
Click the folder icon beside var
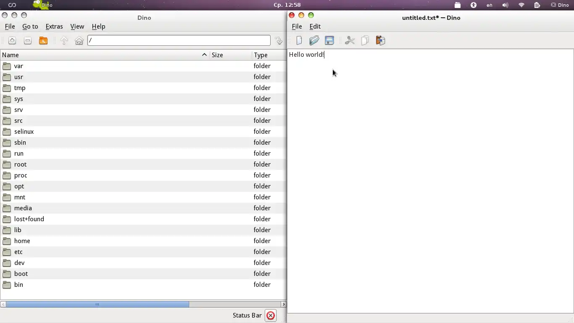[7, 66]
